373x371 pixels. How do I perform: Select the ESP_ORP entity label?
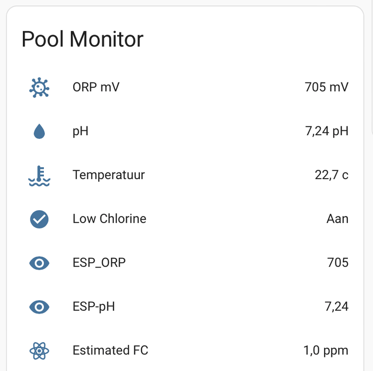pyautogui.click(x=99, y=263)
